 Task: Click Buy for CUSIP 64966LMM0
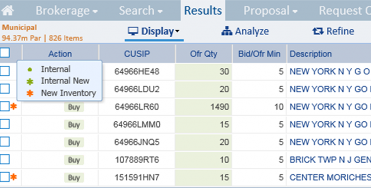point(74,125)
